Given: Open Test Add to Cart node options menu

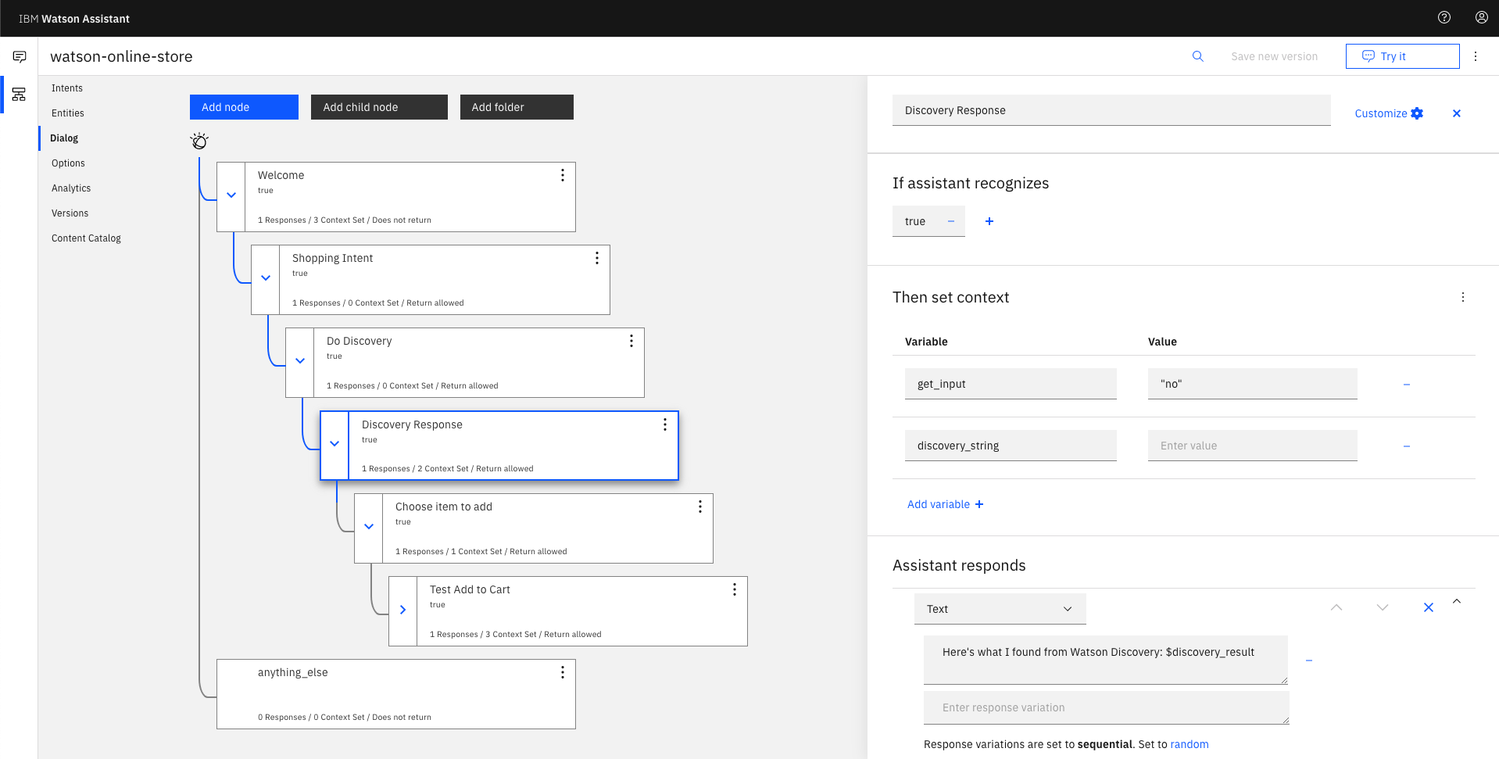Looking at the screenshot, I should coord(735,589).
